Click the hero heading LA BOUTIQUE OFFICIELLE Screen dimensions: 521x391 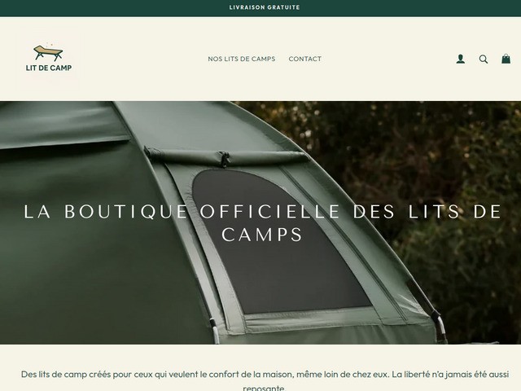(182, 212)
